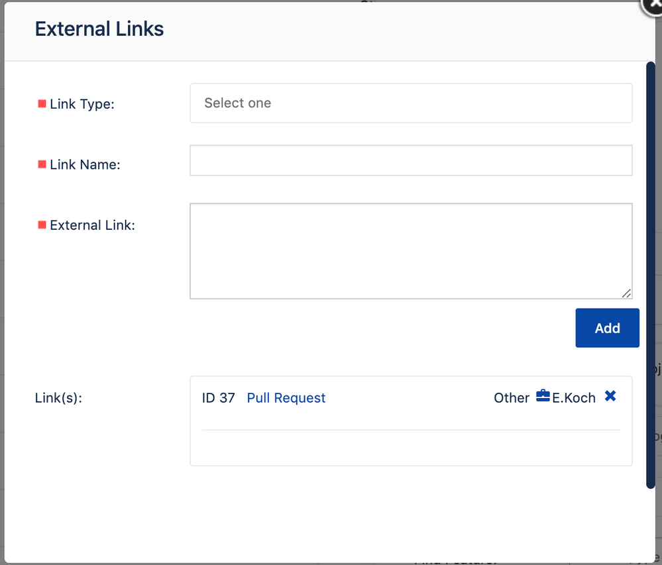The image size is (662, 565).
Task: Delete the Pull Request link entry
Action: point(610,396)
